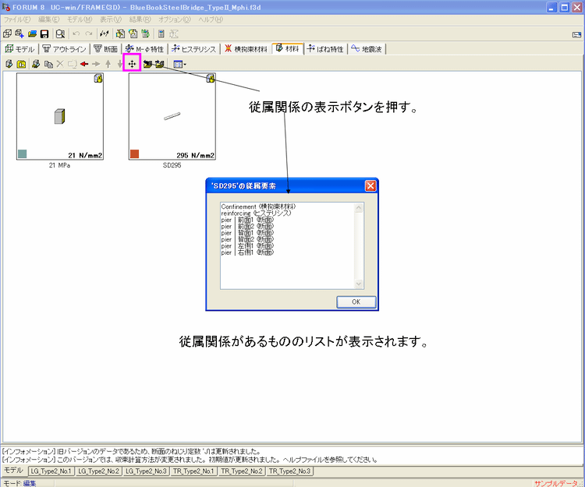Click the grayed beam section icon
This screenshot has width=585, height=487.
click(174, 34)
